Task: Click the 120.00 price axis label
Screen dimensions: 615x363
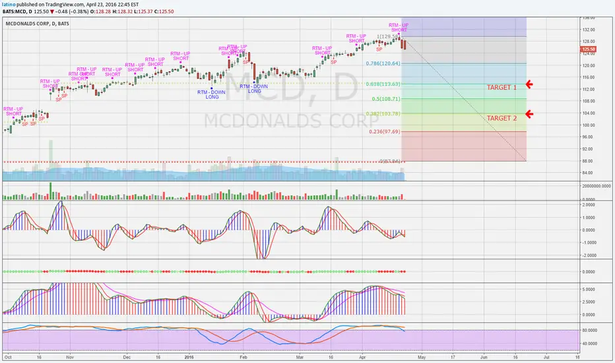Action: click(x=589, y=65)
